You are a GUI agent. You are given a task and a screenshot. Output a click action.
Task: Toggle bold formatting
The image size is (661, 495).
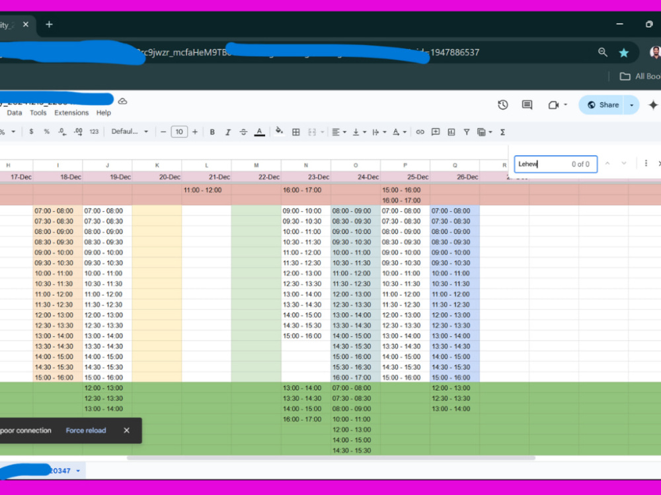(212, 132)
